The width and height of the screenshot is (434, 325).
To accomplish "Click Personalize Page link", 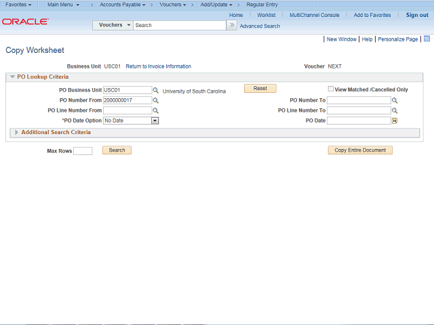I will click(398, 39).
